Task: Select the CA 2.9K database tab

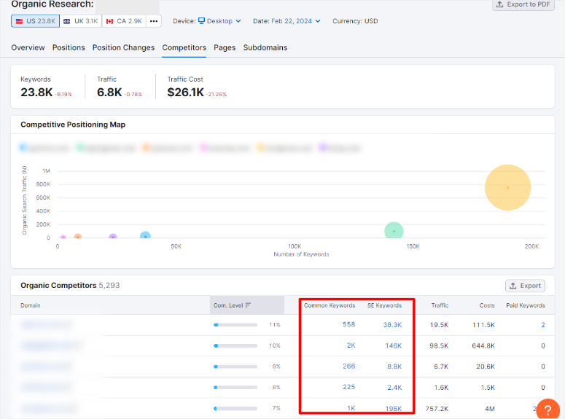Action: [124, 21]
